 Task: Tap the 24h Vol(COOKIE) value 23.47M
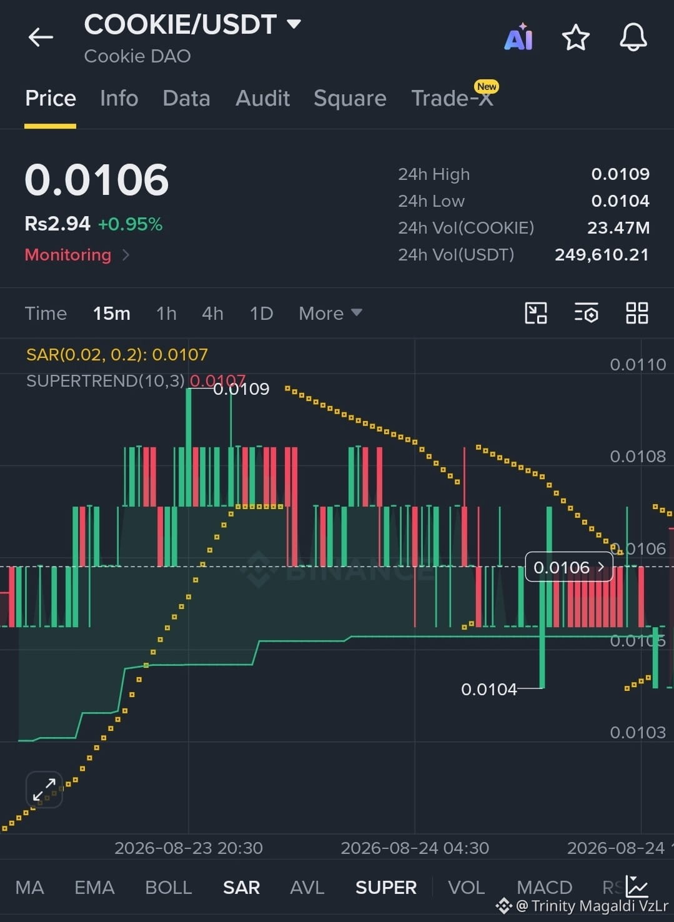coord(618,227)
